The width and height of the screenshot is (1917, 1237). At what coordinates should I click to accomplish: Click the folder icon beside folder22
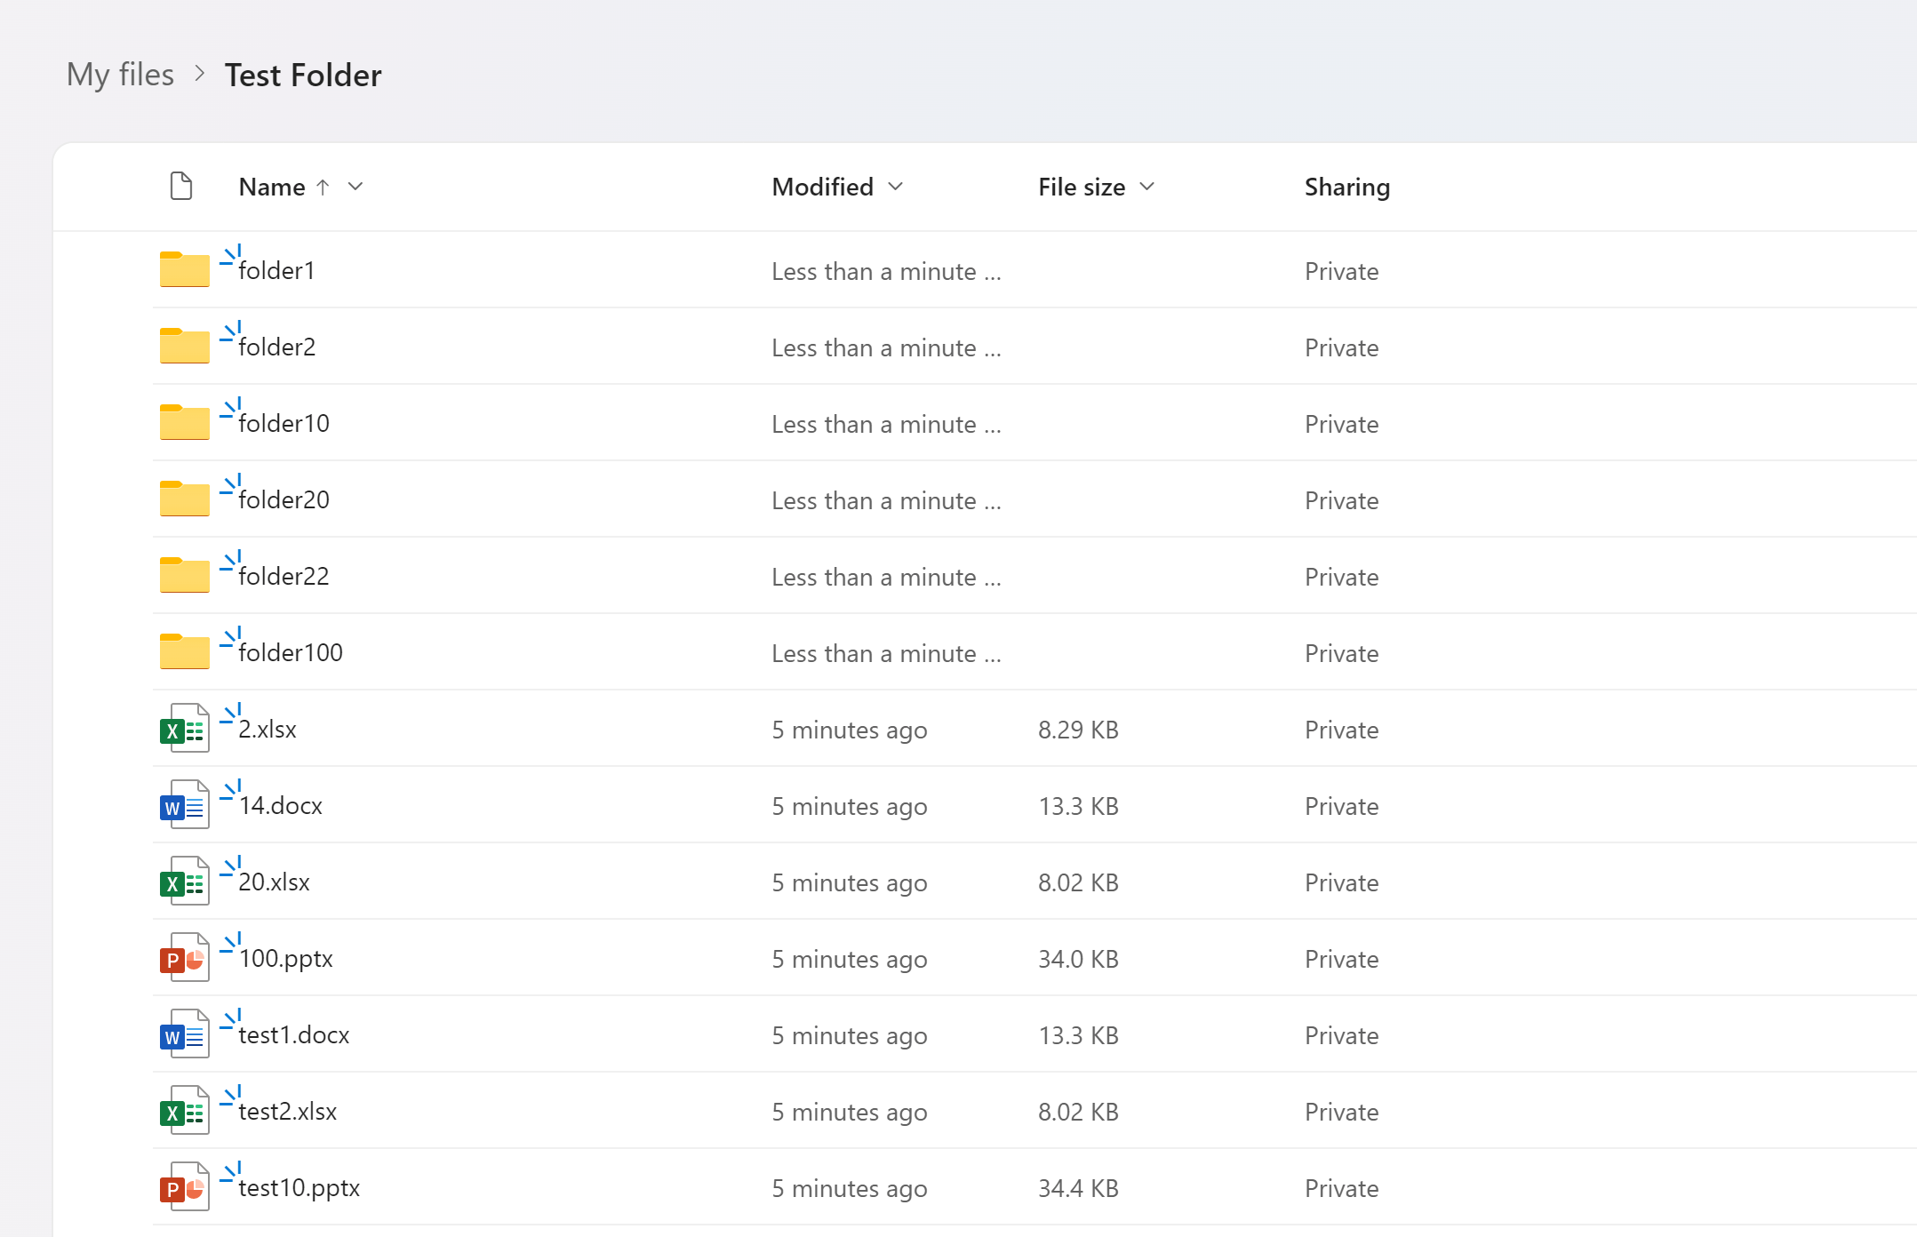[183, 573]
